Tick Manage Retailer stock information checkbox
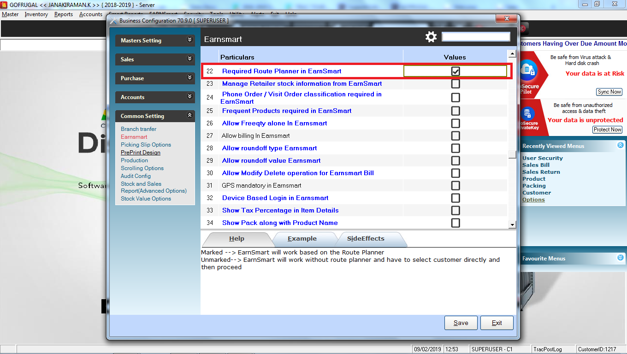 (x=455, y=84)
